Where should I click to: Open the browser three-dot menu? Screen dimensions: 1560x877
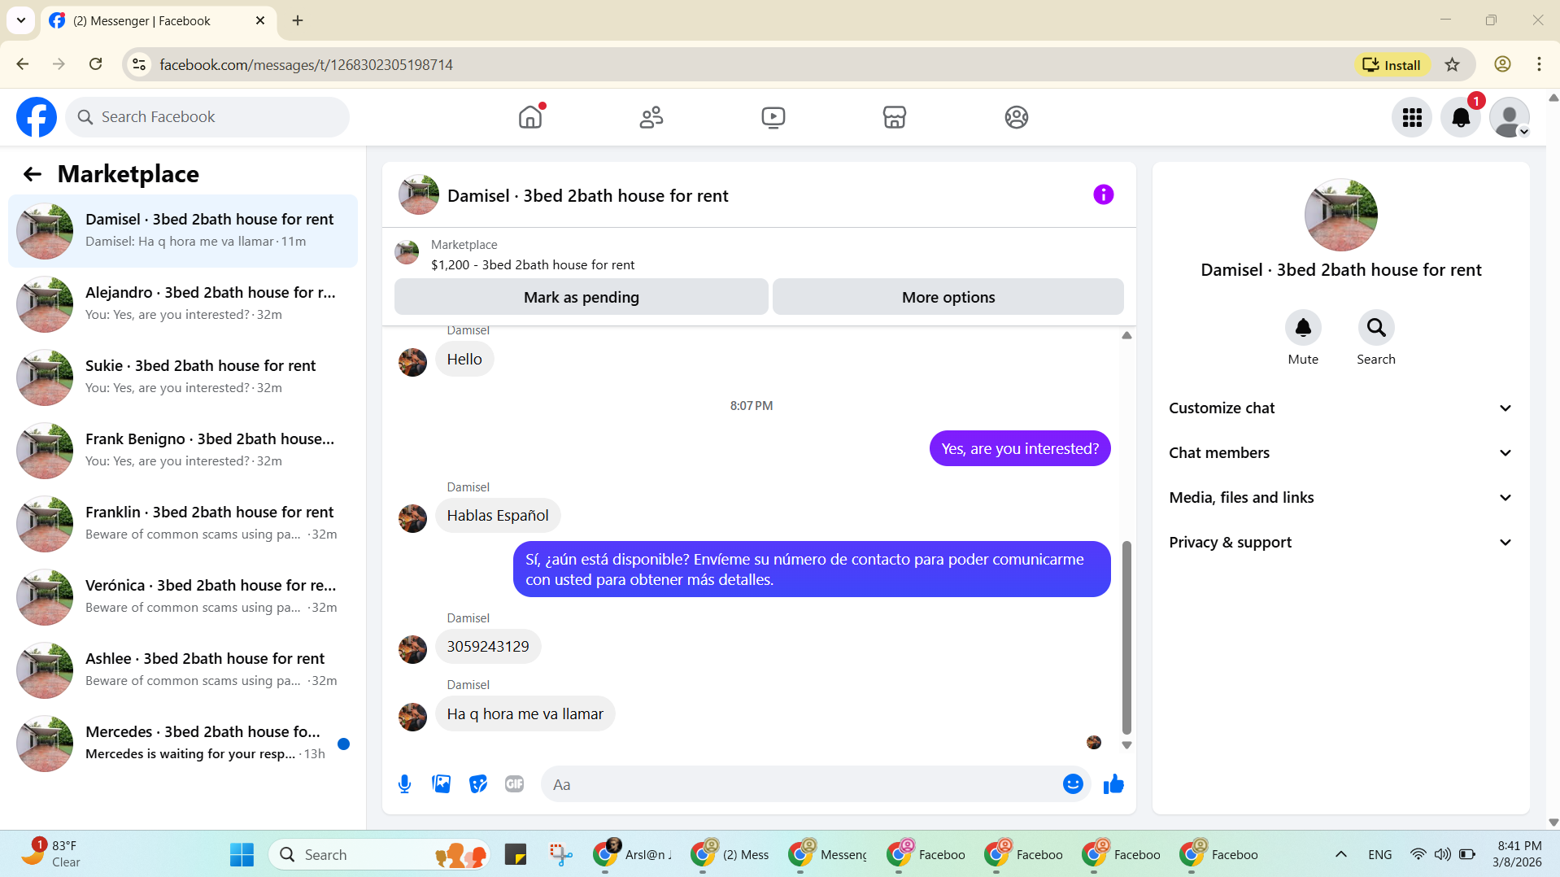[1539, 64]
